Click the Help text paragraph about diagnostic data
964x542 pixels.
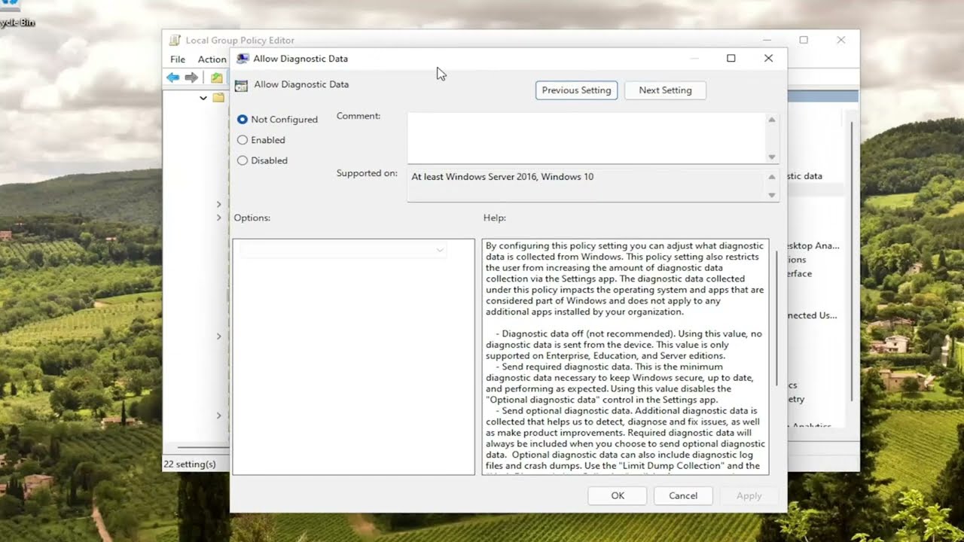[625, 279]
